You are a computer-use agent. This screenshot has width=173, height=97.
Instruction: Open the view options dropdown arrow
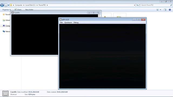point(161,10)
